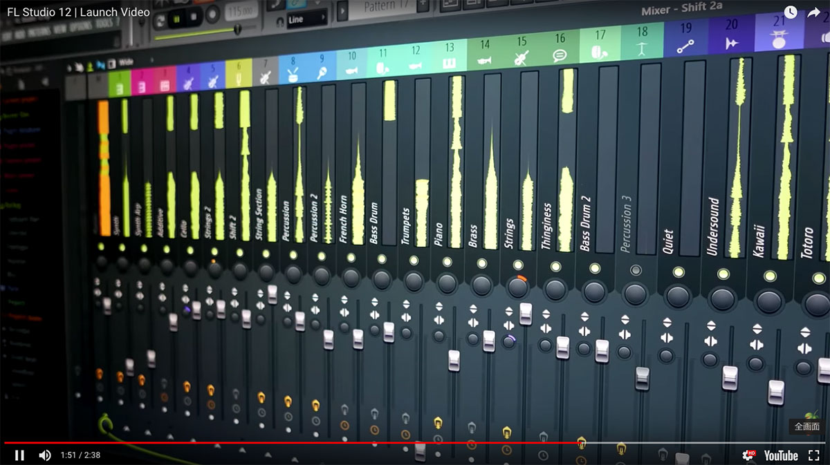This screenshot has height=465, width=830.
Task: Select track 5 violin icon
Action: [213, 82]
